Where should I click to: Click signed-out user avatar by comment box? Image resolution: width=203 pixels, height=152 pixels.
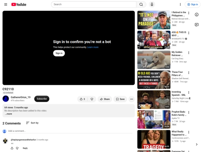point(5,131)
